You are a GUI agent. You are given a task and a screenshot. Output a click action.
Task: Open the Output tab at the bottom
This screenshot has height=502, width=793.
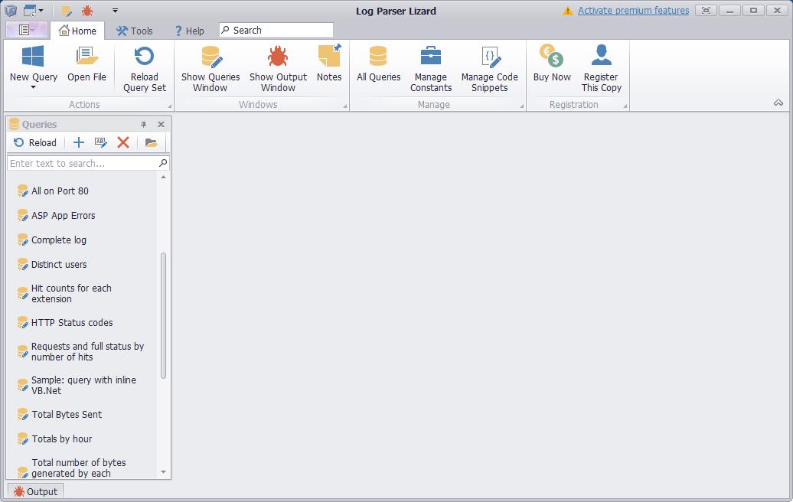35,491
